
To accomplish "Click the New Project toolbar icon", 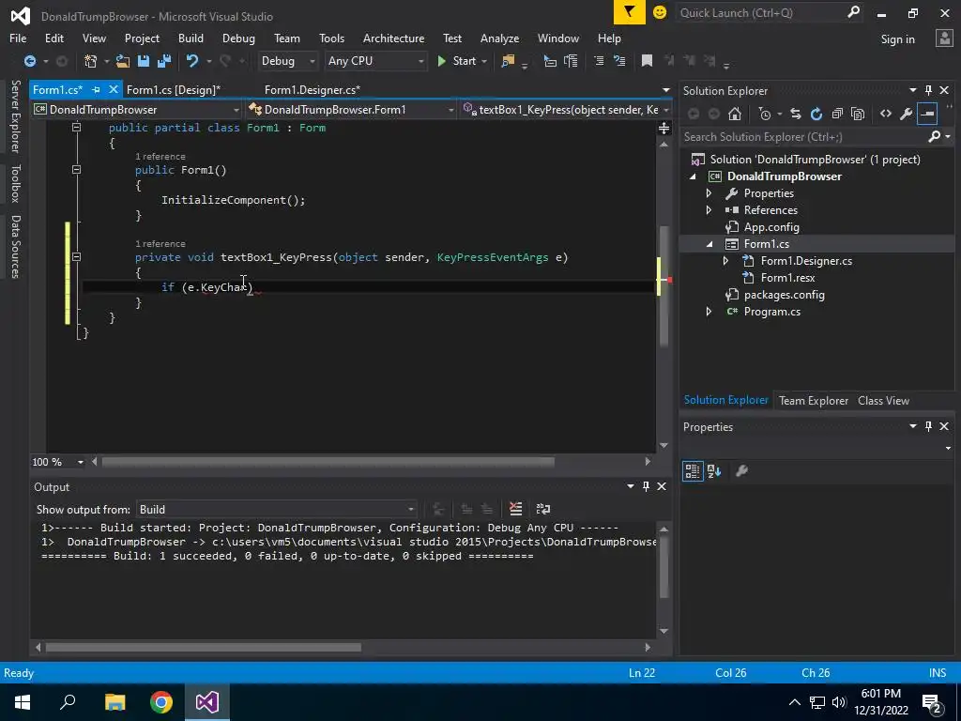I will [91, 61].
